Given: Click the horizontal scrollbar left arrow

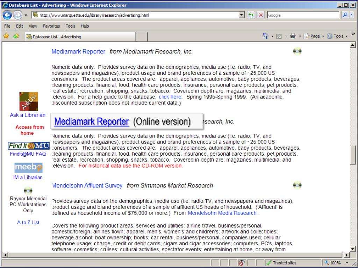Looking at the screenshot, I should pos(5,255).
